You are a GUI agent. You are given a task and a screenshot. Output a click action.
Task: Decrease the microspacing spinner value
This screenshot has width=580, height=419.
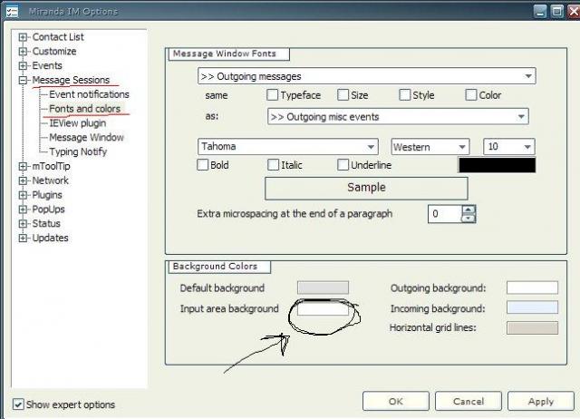[469, 219]
